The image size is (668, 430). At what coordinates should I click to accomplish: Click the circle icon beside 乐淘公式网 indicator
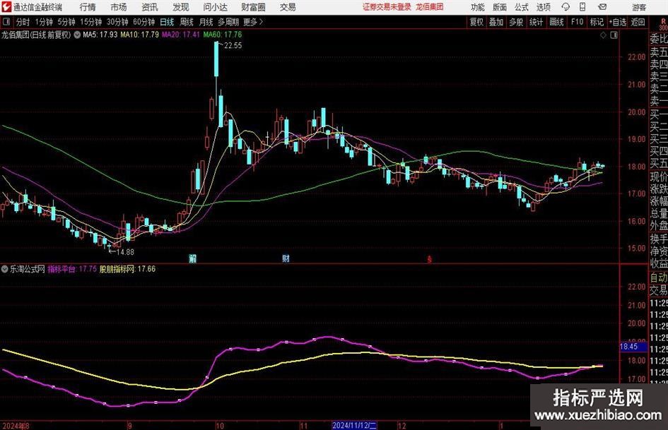[x=6, y=269]
